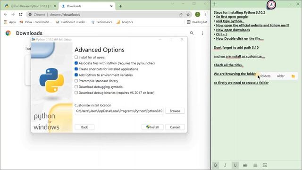The image size is (302, 170).
Task: Enable Install for all users
Action: [x=76, y=57]
